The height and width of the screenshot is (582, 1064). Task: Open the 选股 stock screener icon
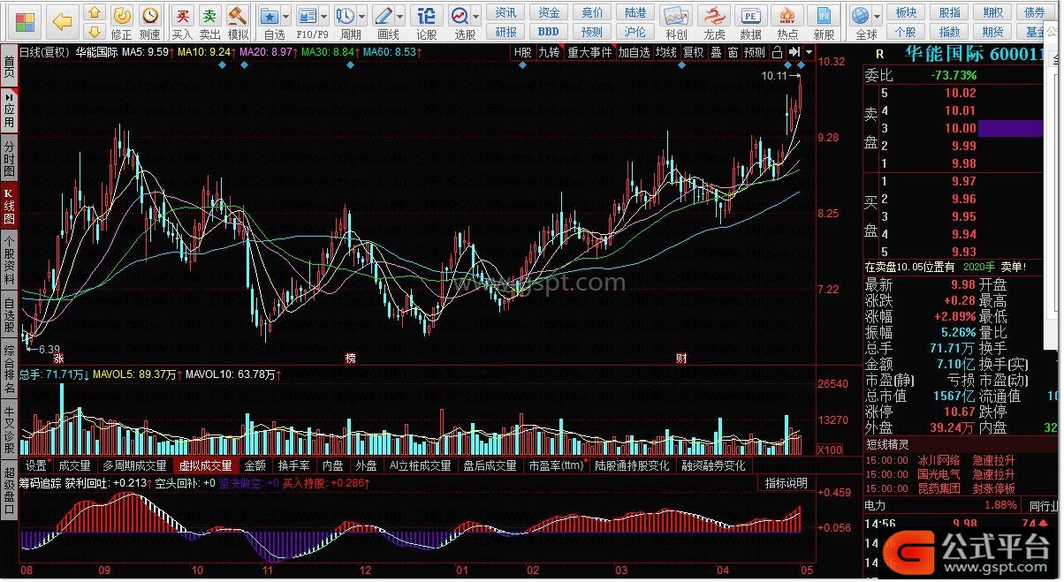point(460,16)
